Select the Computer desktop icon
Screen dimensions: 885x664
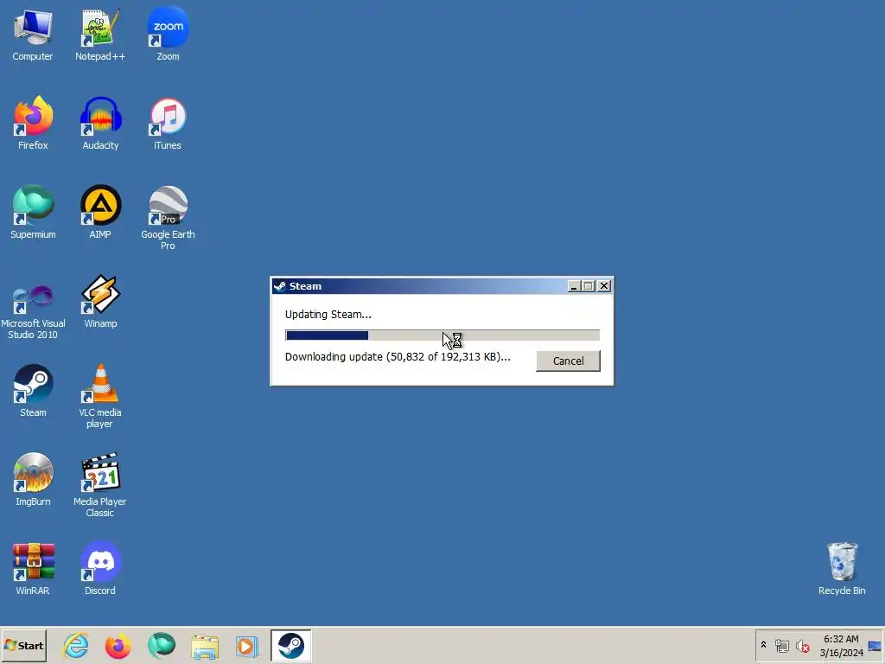click(33, 35)
